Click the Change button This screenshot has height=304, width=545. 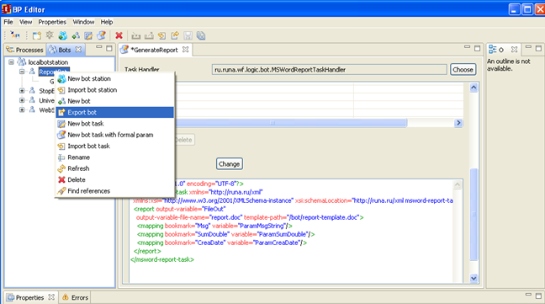(229, 164)
